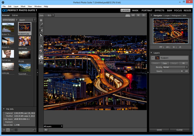194x136 pixels.
Task: Select the Masking Bug tool
Action: pyautogui.click(x=41, y=41)
